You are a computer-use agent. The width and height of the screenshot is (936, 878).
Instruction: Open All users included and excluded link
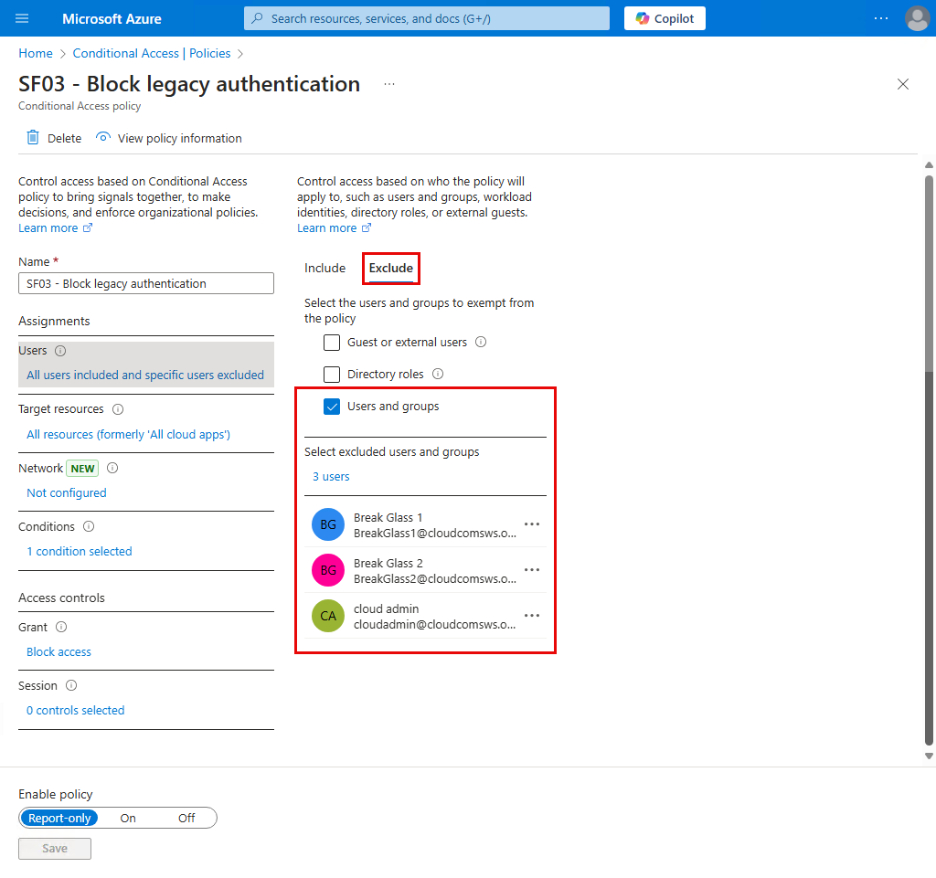[x=145, y=375]
